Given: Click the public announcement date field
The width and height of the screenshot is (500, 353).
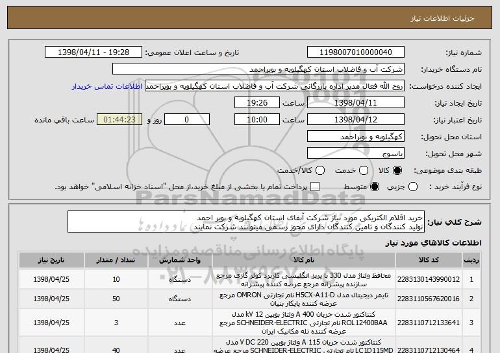Looking at the screenshot, I should [x=94, y=52].
